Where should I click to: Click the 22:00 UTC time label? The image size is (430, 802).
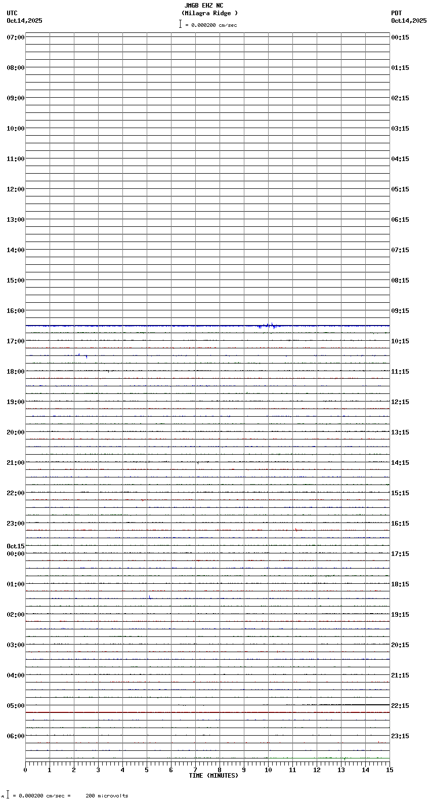(16, 493)
